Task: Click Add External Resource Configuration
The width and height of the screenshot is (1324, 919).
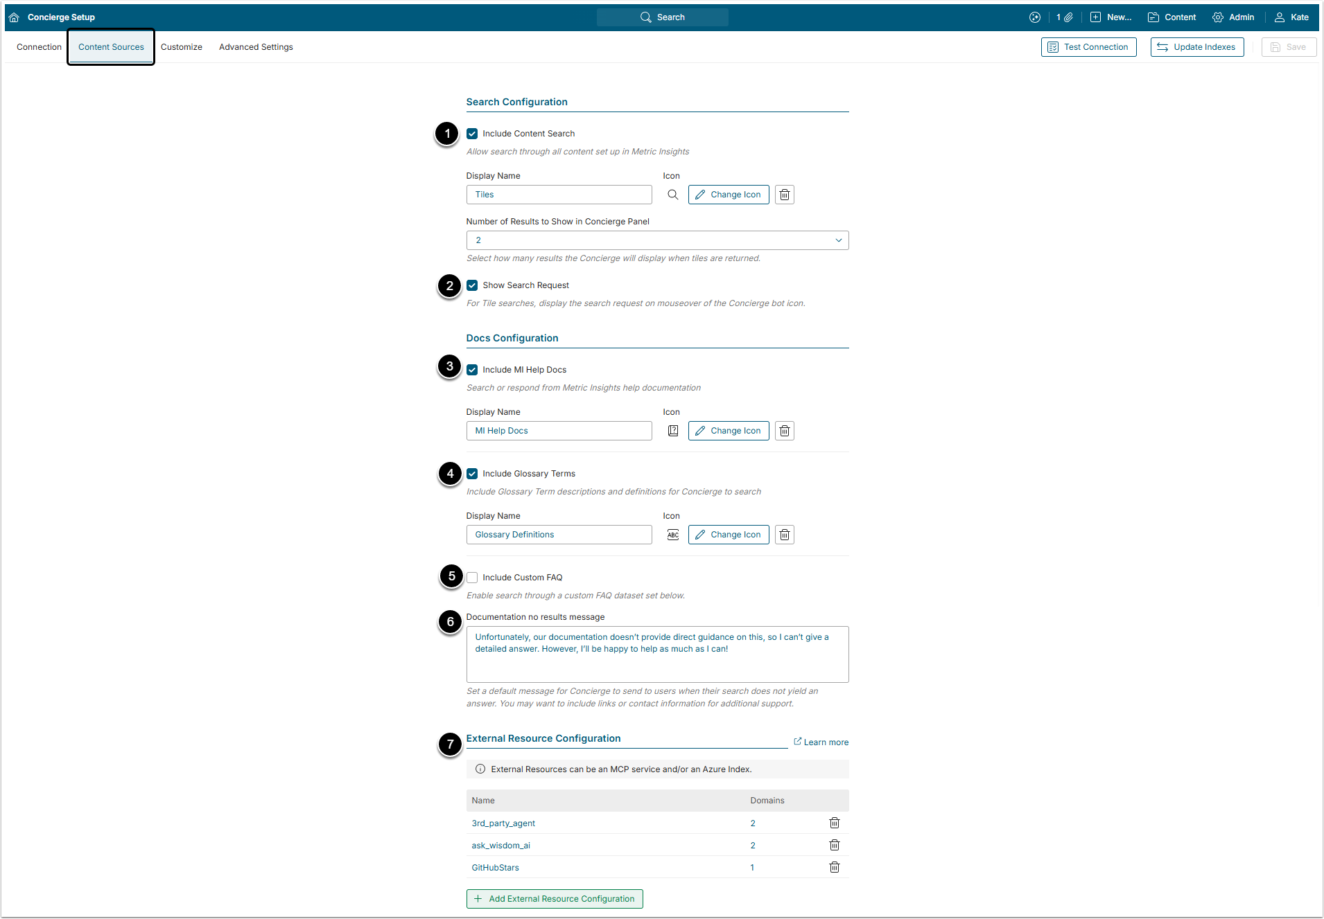Action: pos(555,899)
